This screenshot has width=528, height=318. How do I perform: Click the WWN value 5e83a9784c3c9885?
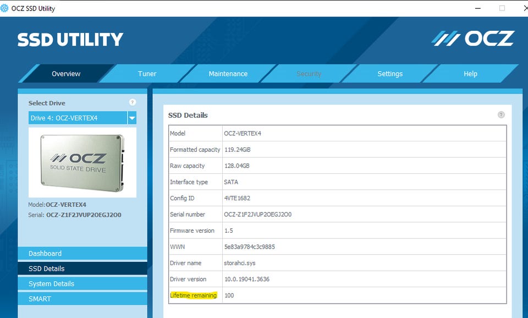point(250,247)
